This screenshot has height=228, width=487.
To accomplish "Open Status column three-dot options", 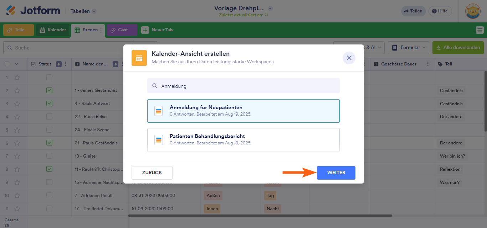I will coord(65,64).
